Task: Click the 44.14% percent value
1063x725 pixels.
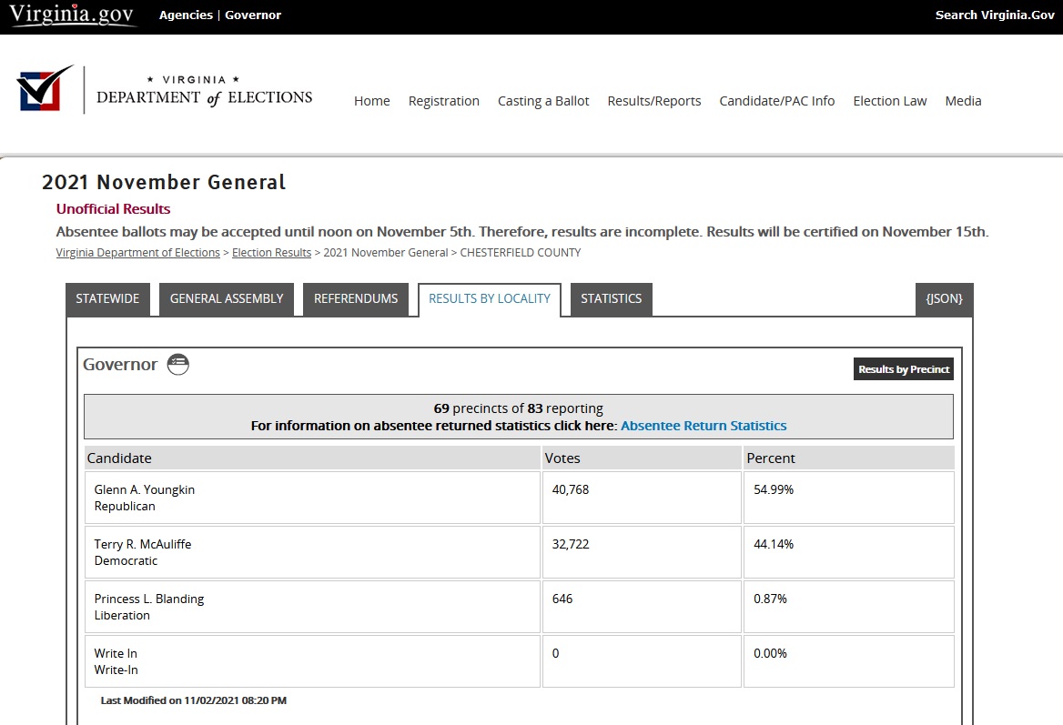Action: pos(774,544)
